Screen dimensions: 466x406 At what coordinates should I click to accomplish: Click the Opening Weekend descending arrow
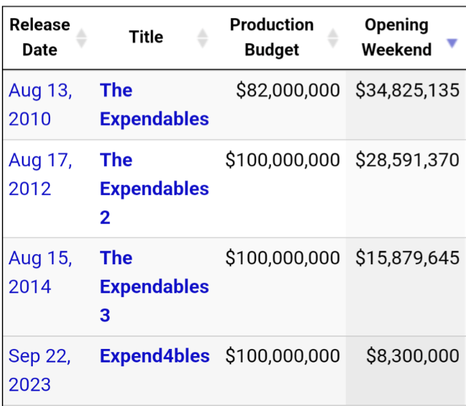pyautogui.click(x=452, y=43)
